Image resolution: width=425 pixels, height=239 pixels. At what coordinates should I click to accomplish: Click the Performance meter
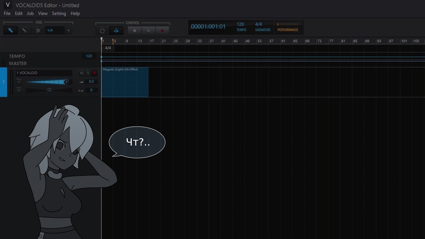pyautogui.click(x=288, y=27)
